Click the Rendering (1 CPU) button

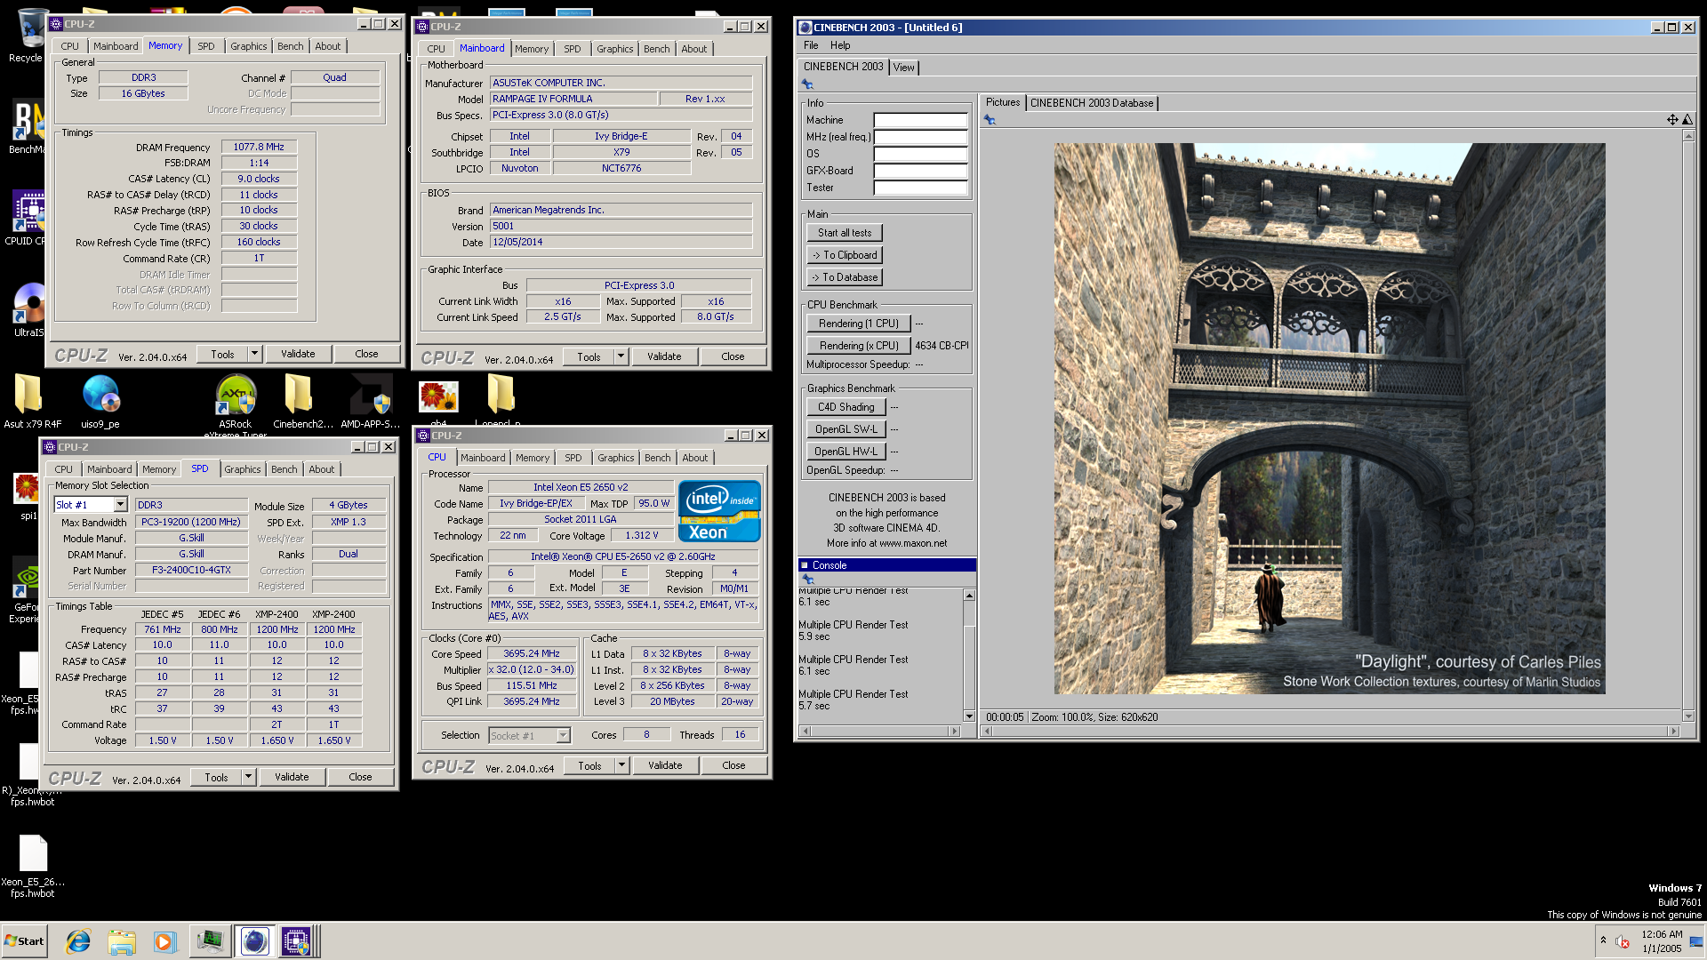pyautogui.click(x=858, y=324)
